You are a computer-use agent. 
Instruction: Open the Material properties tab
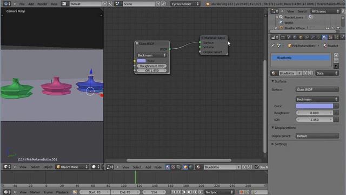pyautogui.click(x=324, y=37)
